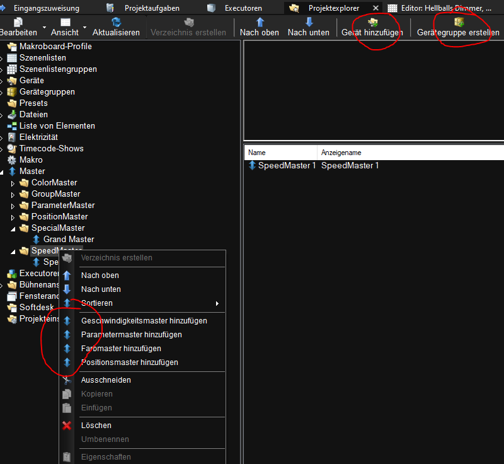Select the Grand Master tree entry
Screen dimensions: 504x464
(68, 240)
